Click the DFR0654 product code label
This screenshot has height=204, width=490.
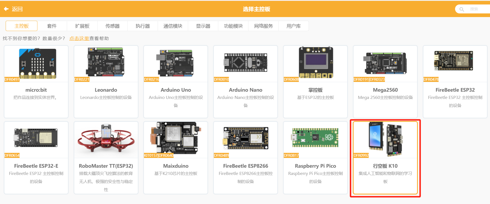pos(12,155)
